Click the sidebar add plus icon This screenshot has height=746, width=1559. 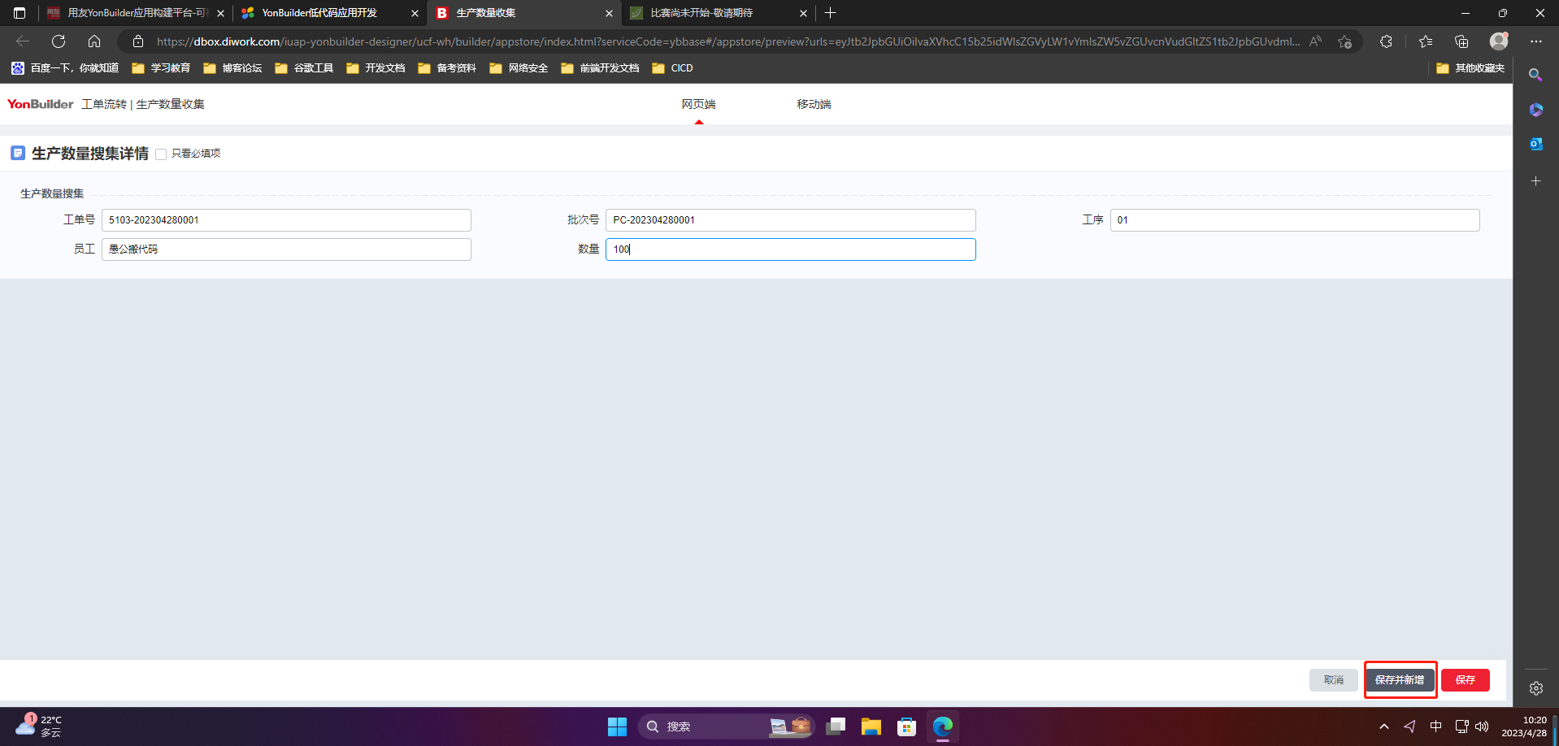[x=1535, y=180]
